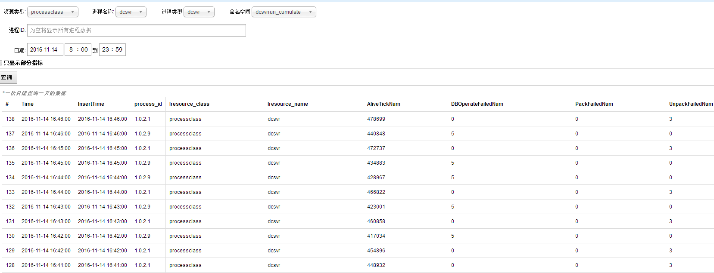714x273 pixels.
Task: Click the date field showing 2016-11-14
Action: point(45,50)
